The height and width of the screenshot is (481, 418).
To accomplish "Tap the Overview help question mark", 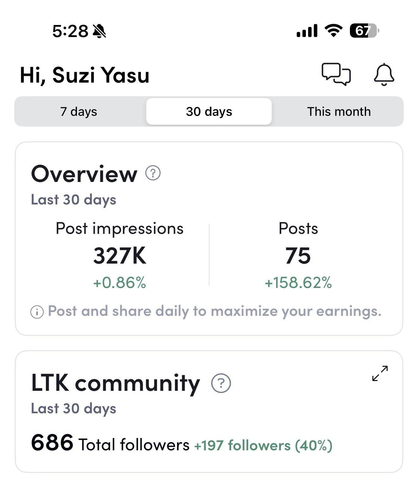I will pos(153,173).
